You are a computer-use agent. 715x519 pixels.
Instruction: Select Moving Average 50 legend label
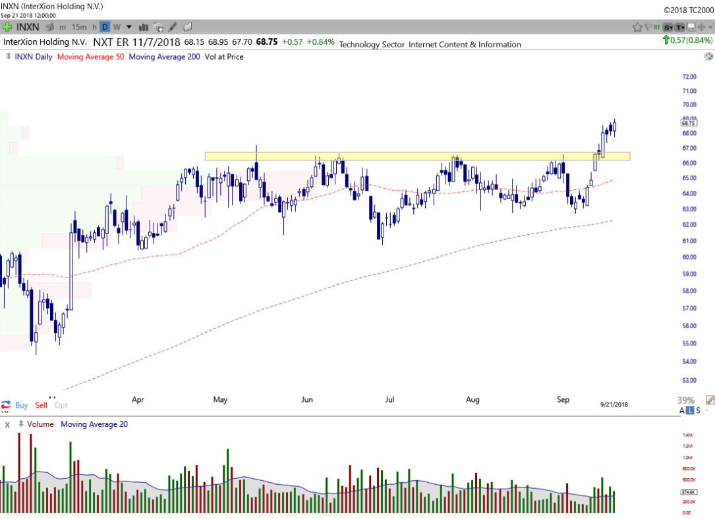pos(90,57)
